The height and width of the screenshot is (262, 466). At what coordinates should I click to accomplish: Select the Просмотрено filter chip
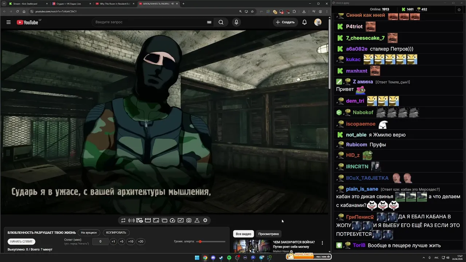point(269,234)
